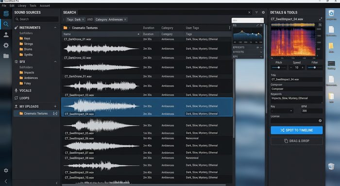Clear the search bar with the X icon
Image resolution: width=340 pixels, height=186 pixels.
pos(249,12)
